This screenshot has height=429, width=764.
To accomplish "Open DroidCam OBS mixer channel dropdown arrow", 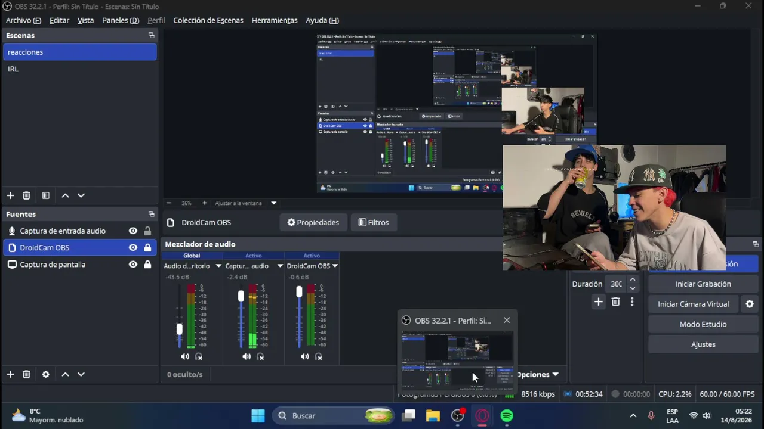I will [x=335, y=266].
